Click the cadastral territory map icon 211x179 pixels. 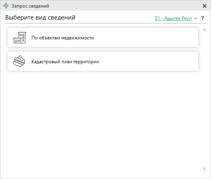click(19, 61)
